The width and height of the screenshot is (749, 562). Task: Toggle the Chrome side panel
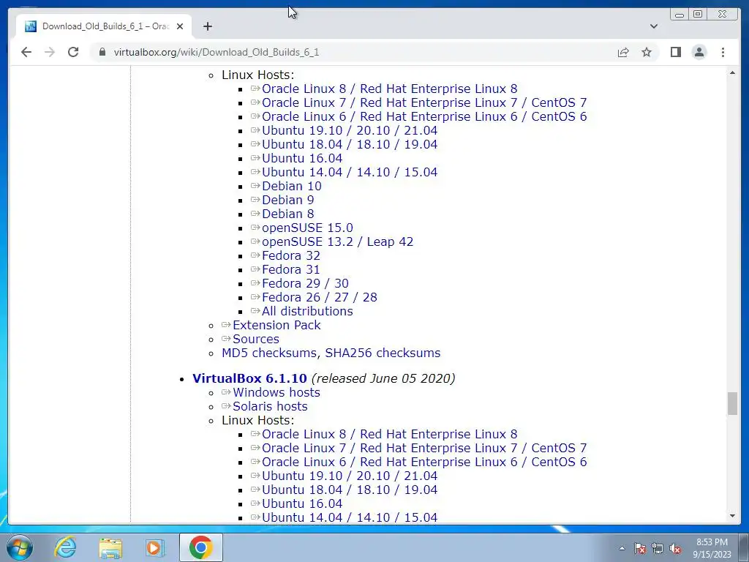click(x=675, y=52)
